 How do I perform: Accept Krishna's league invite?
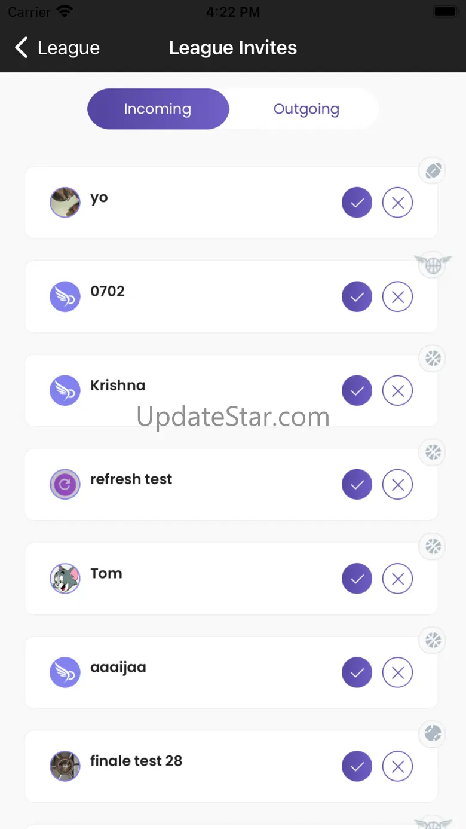point(357,390)
